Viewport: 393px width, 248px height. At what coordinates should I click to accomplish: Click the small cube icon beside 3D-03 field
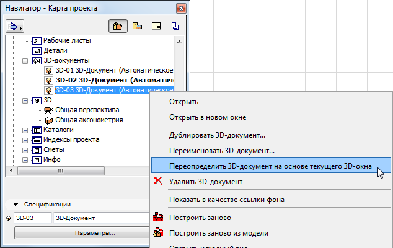tap(9, 218)
